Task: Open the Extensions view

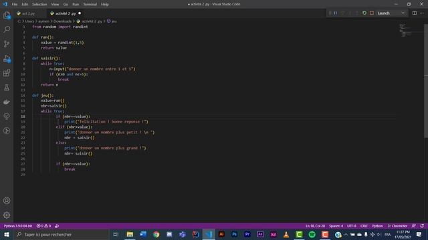Action: (7, 73)
